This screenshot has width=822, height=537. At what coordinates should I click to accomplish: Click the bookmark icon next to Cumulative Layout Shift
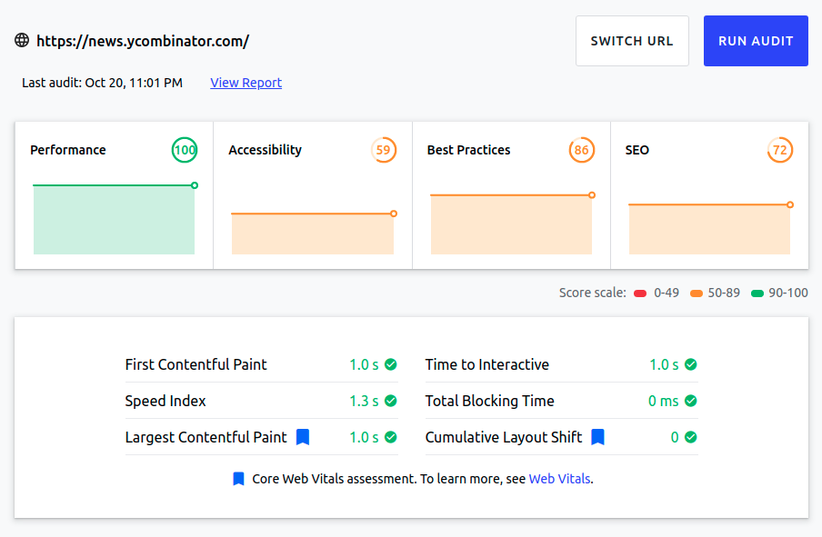[597, 437]
